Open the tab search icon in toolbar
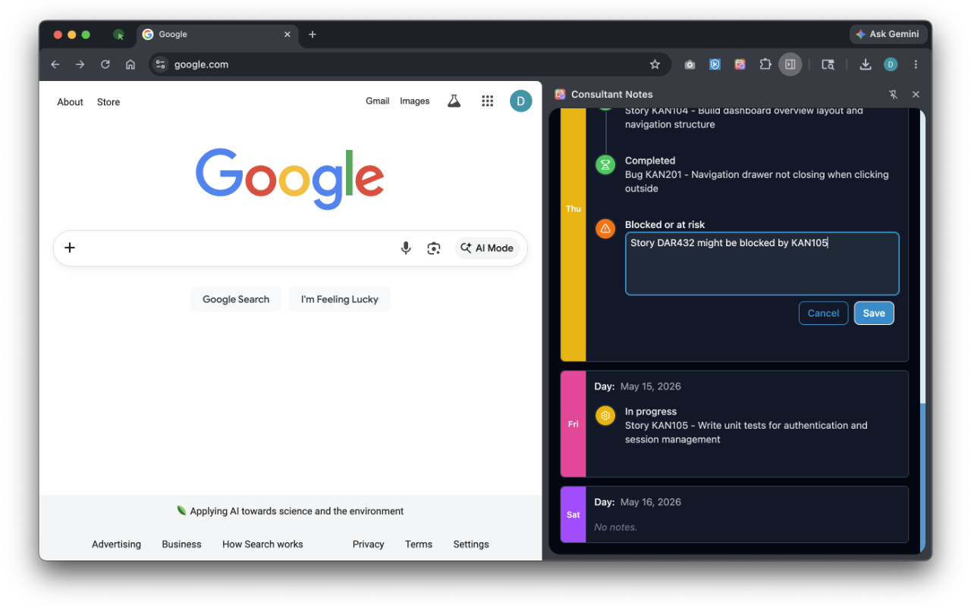 click(828, 64)
